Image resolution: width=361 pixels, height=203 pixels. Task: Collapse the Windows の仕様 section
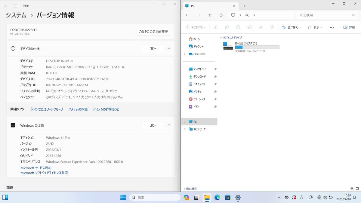coord(169,125)
